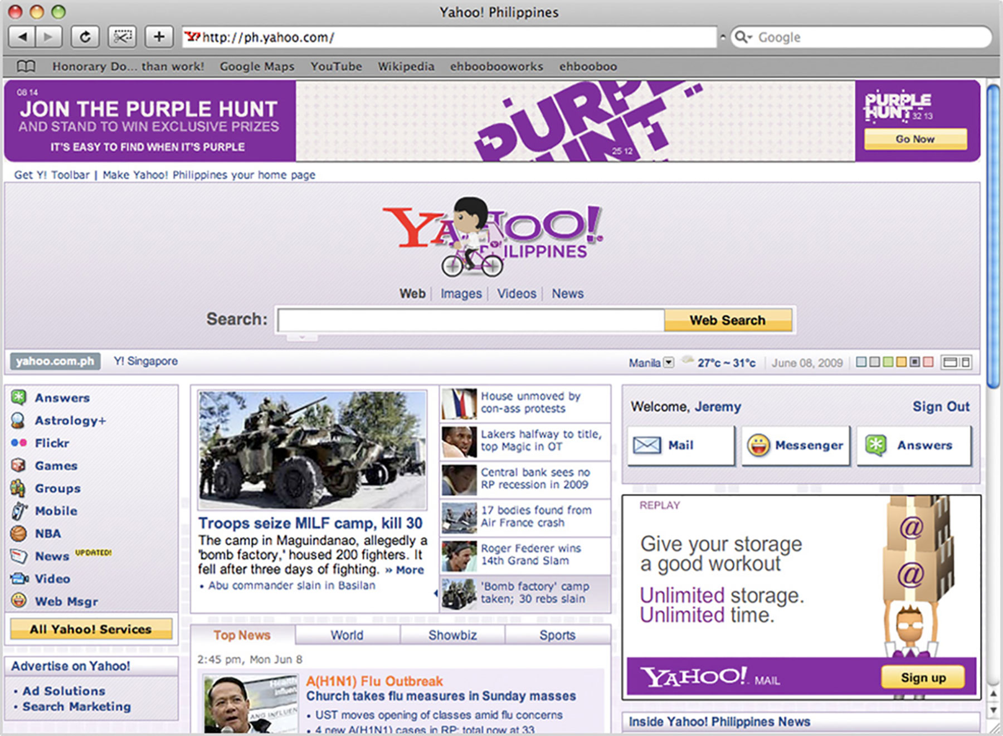The height and width of the screenshot is (736, 1003).
Task: Switch to the wide page layout icon
Action: click(950, 362)
